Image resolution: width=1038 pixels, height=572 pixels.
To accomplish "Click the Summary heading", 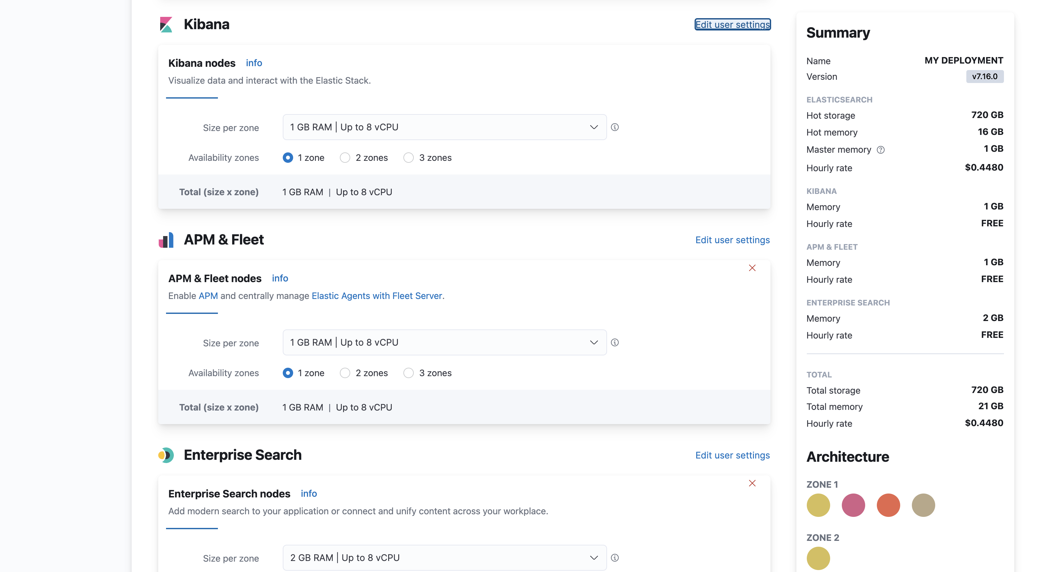I will pos(838,33).
